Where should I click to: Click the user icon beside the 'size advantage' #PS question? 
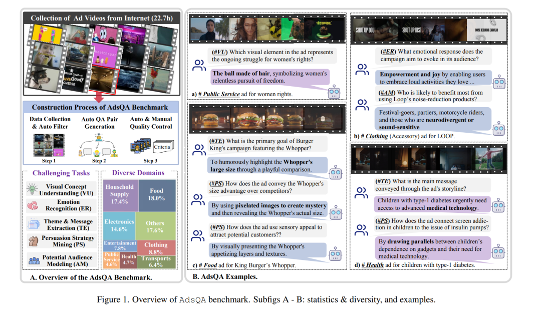198,200
